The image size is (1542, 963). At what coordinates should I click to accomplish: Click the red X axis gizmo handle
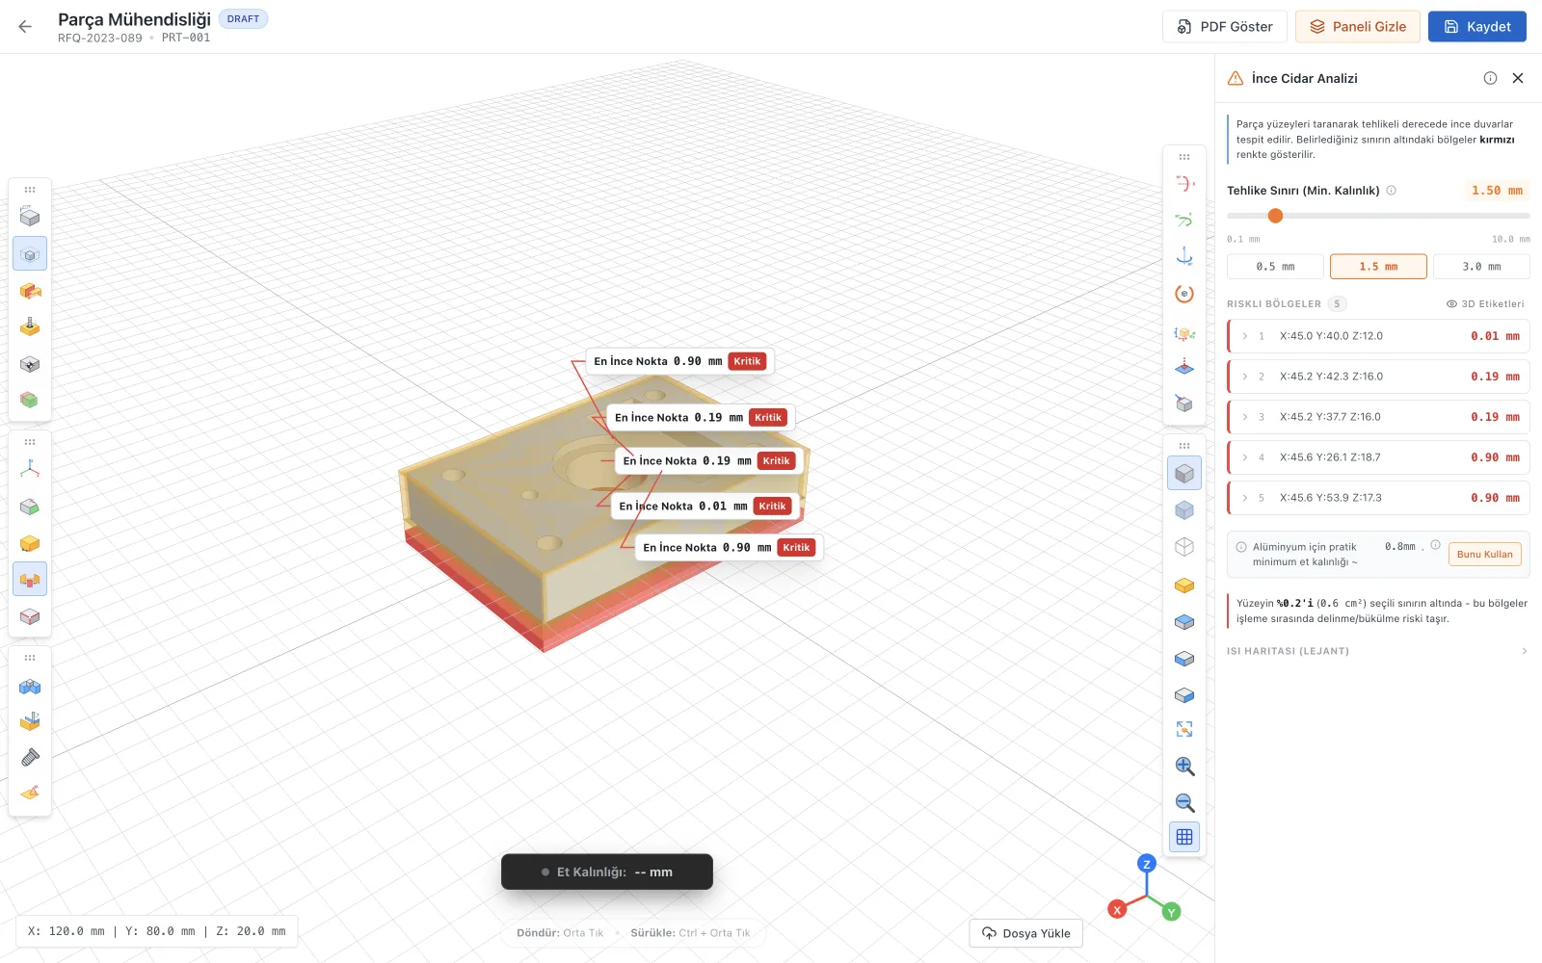tap(1117, 910)
